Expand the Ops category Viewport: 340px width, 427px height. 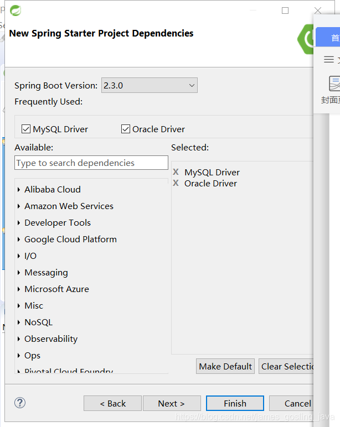click(x=19, y=356)
